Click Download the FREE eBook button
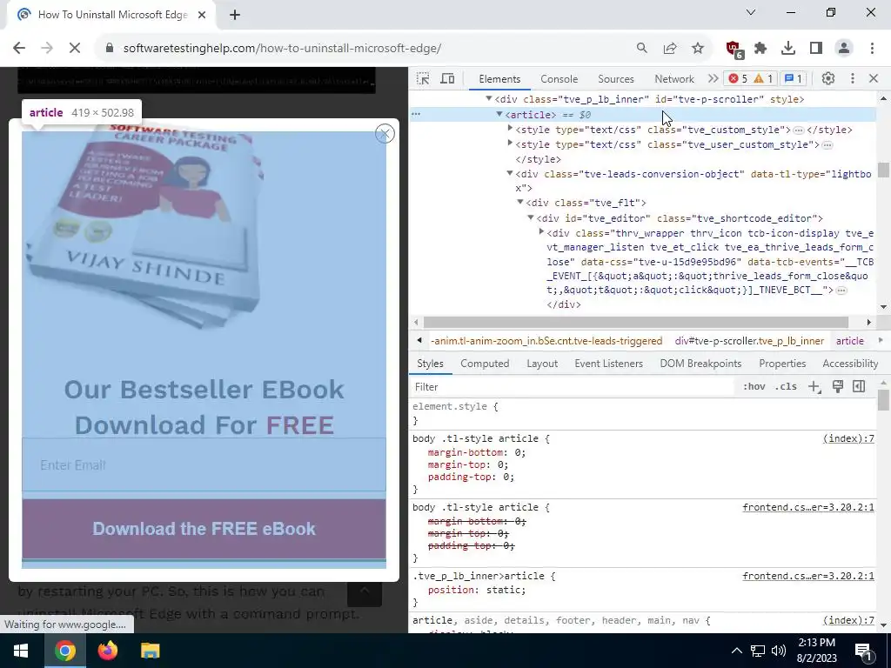The height and width of the screenshot is (668, 891). (204, 529)
